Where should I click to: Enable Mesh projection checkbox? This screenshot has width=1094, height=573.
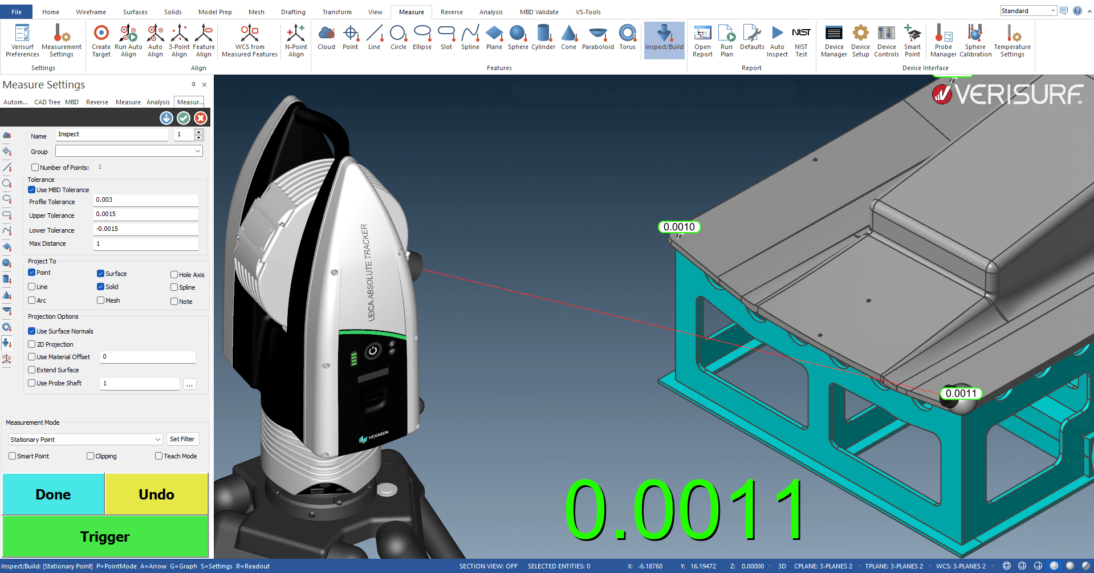coord(100,300)
